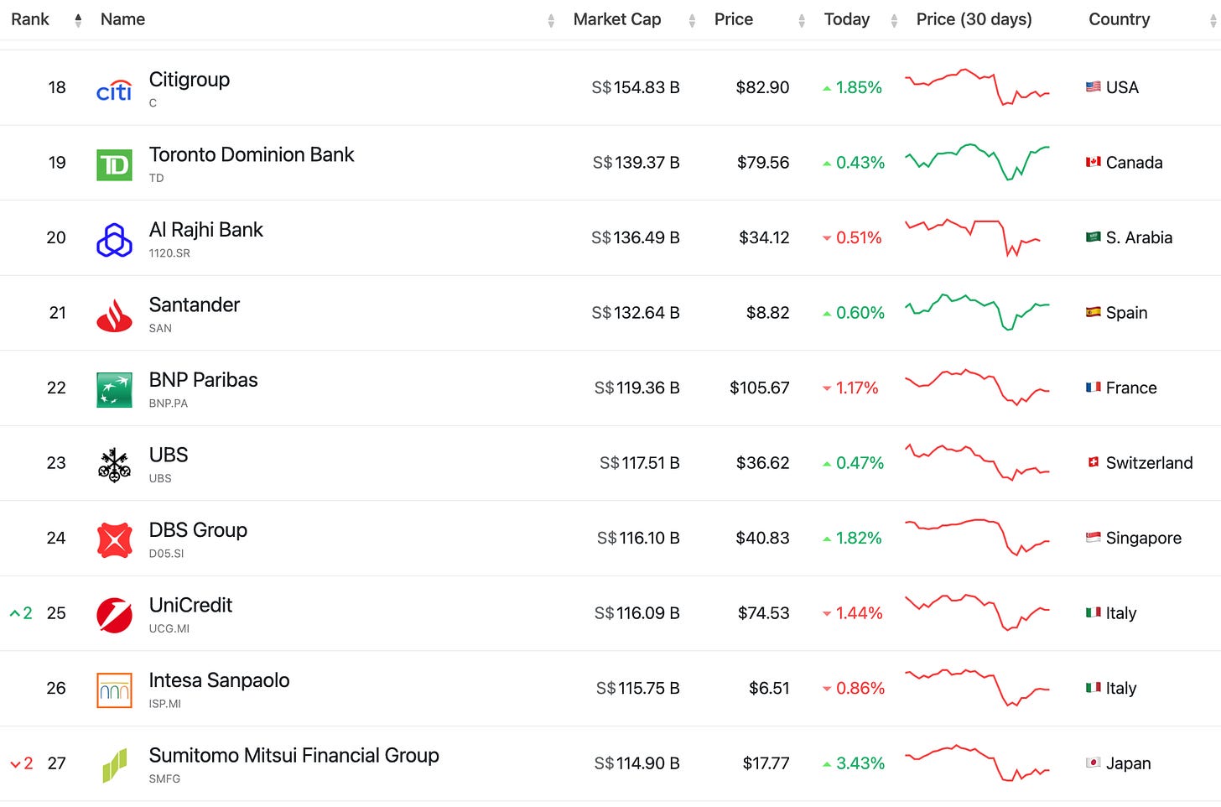Sort by Name using its sort arrows
The width and height of the screenshot is (1221, 807).
551,20
